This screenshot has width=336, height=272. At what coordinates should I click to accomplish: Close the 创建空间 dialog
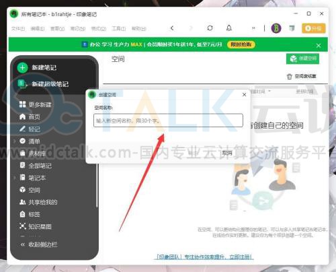(x=244, y=95)
